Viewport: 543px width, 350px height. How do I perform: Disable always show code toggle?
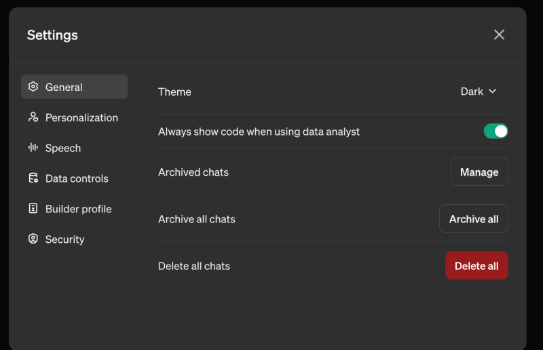point(495,131)
